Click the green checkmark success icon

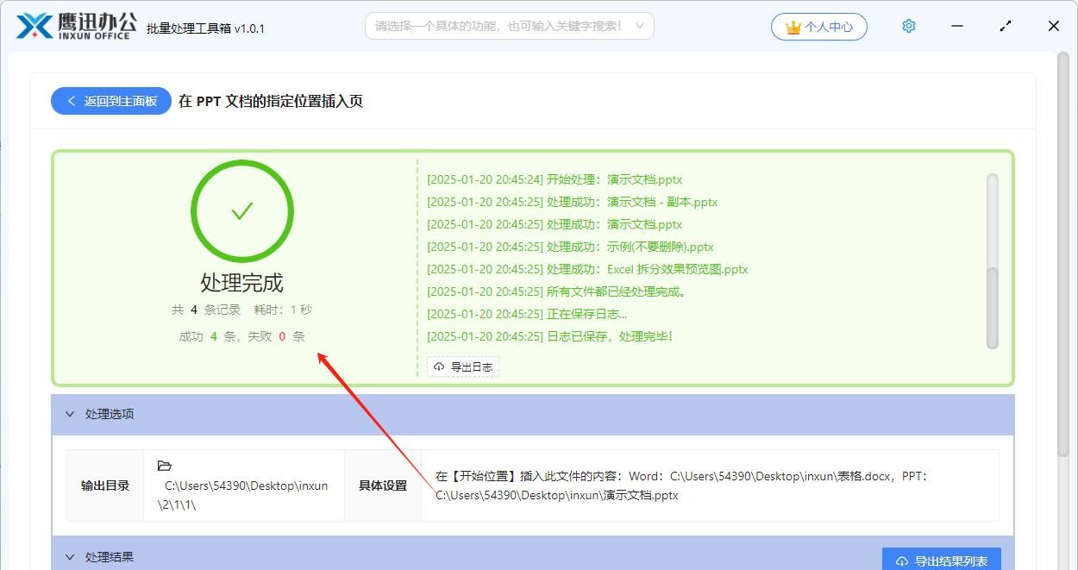(241, 210)
